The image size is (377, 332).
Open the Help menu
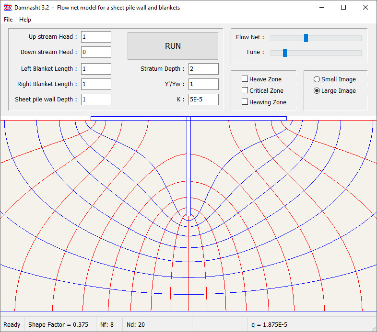click(25, 20)
